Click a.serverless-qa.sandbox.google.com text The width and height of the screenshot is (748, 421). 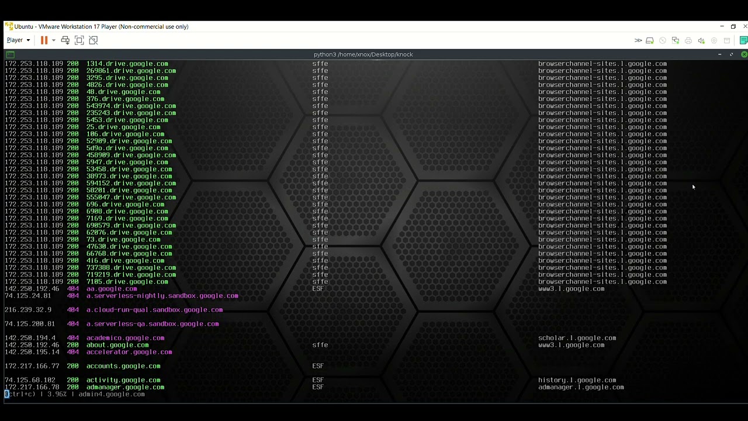coord(153,324)
